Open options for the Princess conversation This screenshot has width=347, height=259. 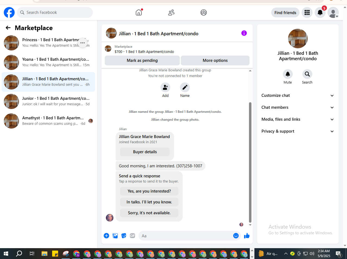tap(83, 43)
